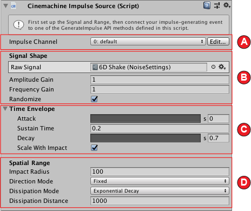Click the Decay label

(x=26, y=138)
